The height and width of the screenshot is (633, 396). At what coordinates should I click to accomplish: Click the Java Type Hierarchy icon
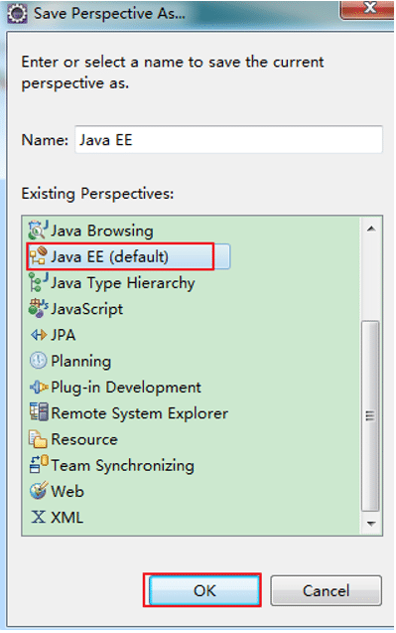pos(38,282)
